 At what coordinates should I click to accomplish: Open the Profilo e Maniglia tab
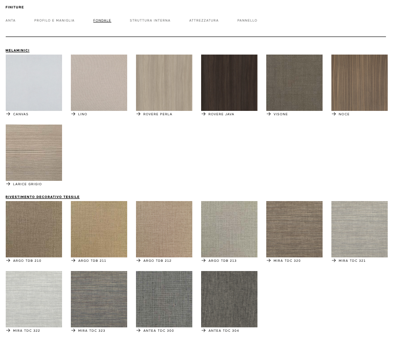(x=54, y=21)
